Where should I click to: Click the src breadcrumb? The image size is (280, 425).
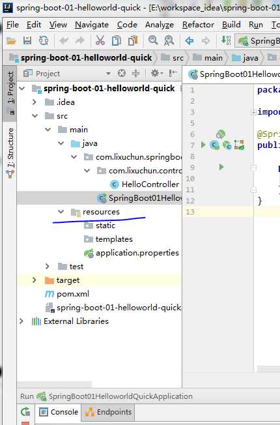point(172,58)
